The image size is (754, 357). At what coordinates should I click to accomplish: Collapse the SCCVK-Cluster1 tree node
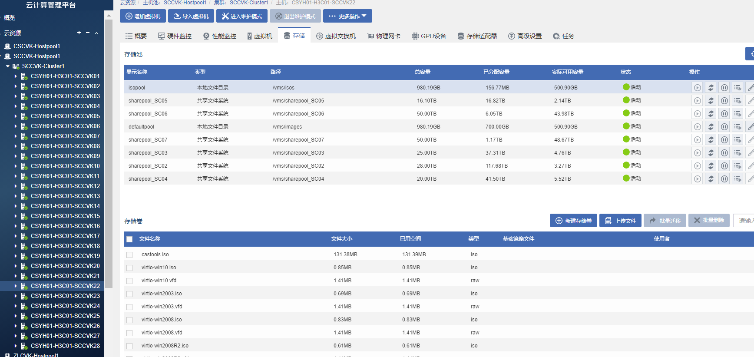pyautogui.click(x=8, y=66)
